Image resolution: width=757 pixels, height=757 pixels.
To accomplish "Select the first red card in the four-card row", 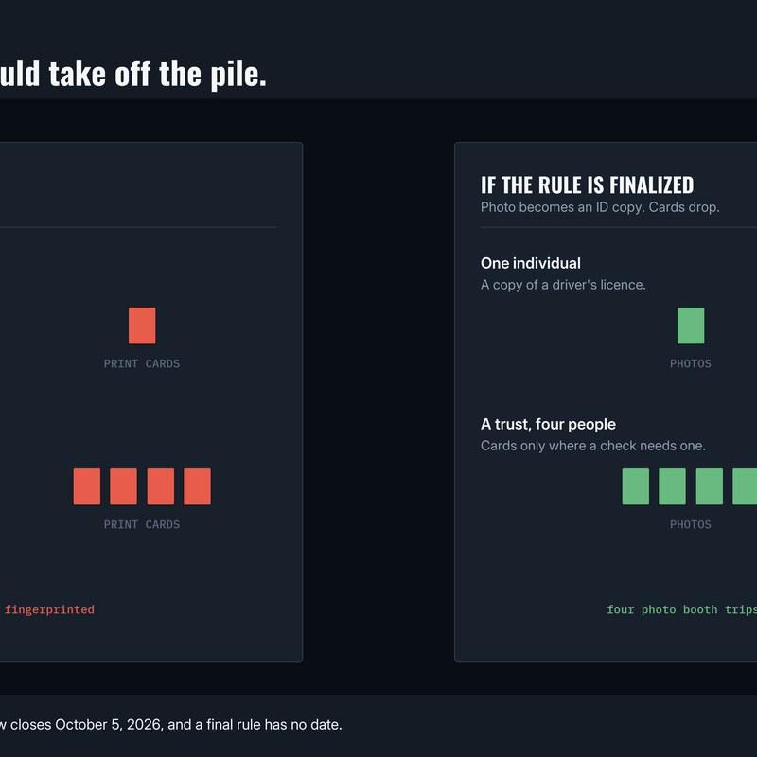I will pos(87,486).
